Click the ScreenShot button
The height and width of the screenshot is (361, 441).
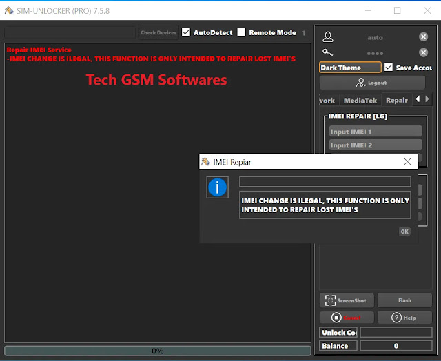pos(347,300)
